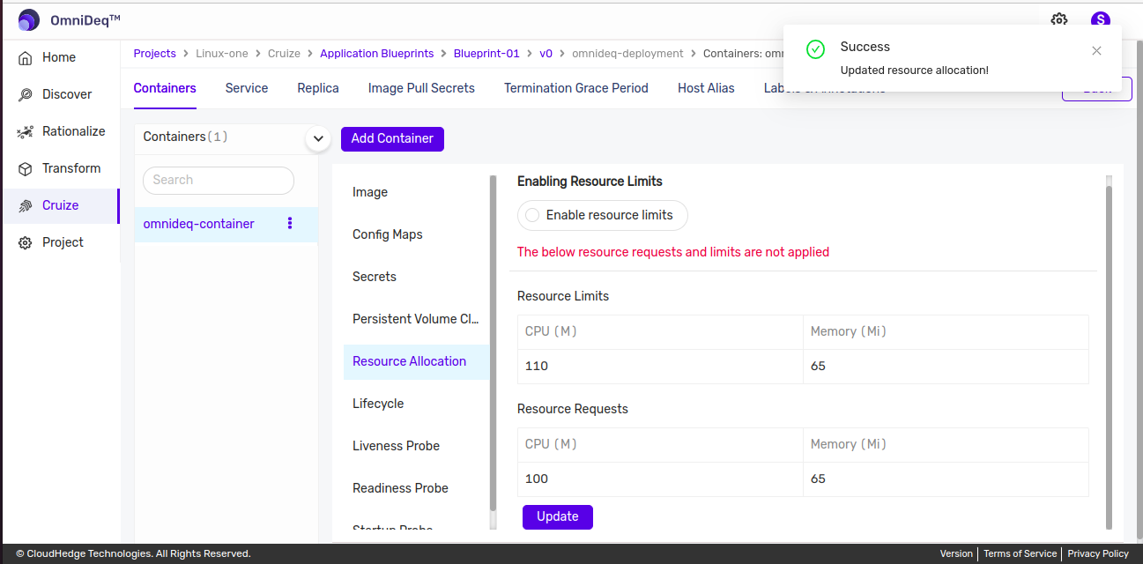
Task: Go to Projects breadcrumb
Action: click(x=155, y=54)
